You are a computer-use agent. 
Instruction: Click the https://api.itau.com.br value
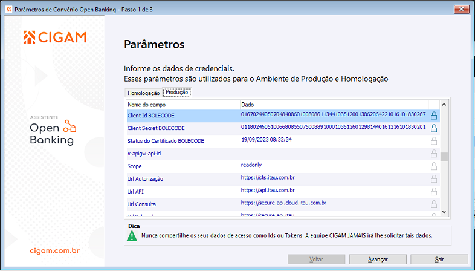(268, 191)
